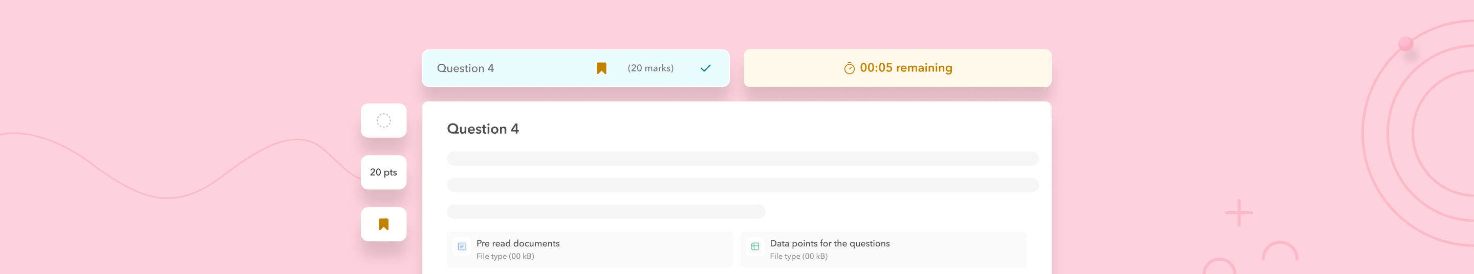Viewport: 1474px width, 274px height.
Task: Click File type text under Data points
Action: [x=799, y=256]
